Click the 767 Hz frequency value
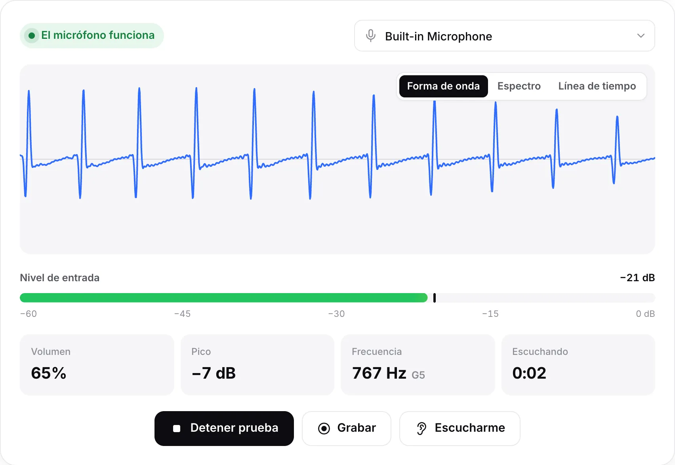675x465 pixels. (379, 373)
